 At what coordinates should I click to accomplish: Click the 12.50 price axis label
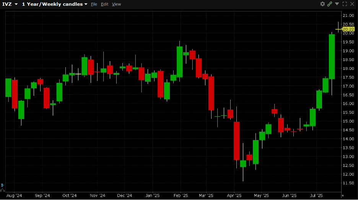coord(348,165)
